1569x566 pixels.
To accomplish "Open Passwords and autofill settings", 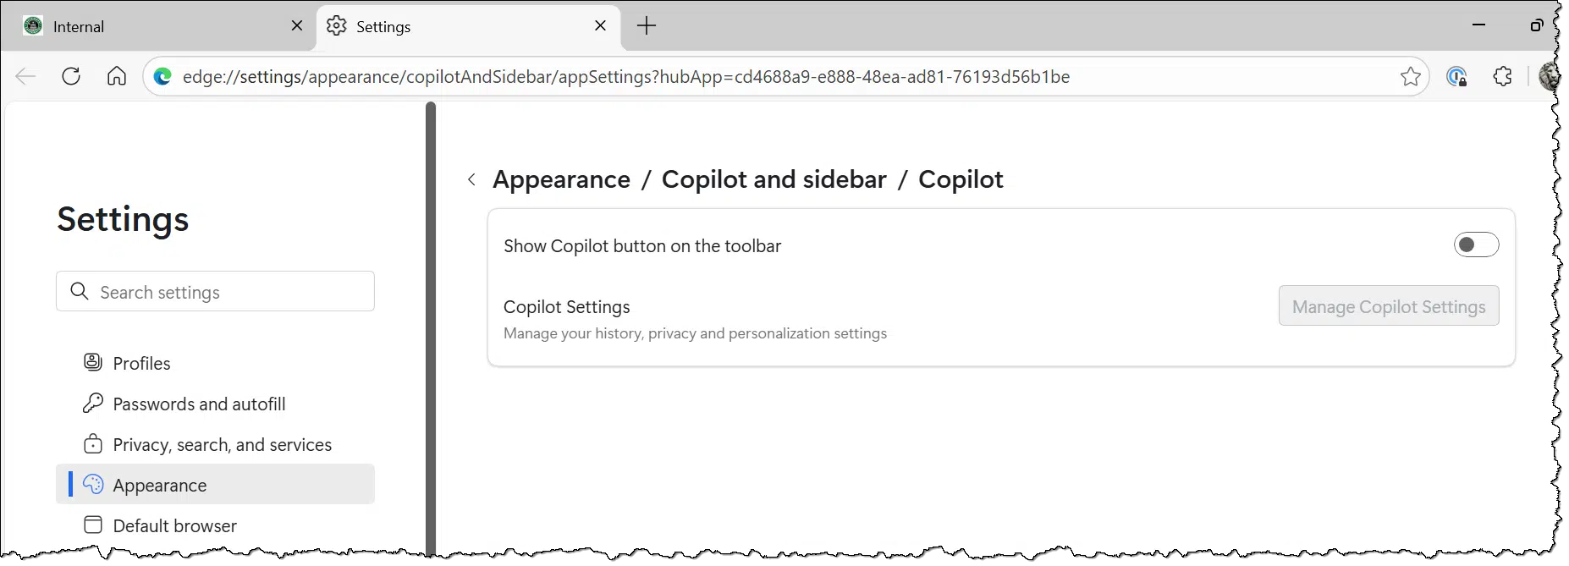I will click(x=199, y=404).
